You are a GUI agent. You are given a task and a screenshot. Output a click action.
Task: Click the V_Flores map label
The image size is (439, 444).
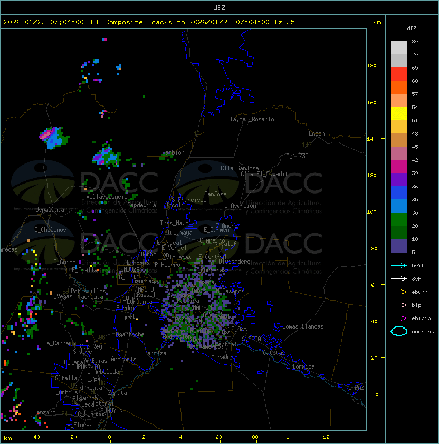[80, 425]
